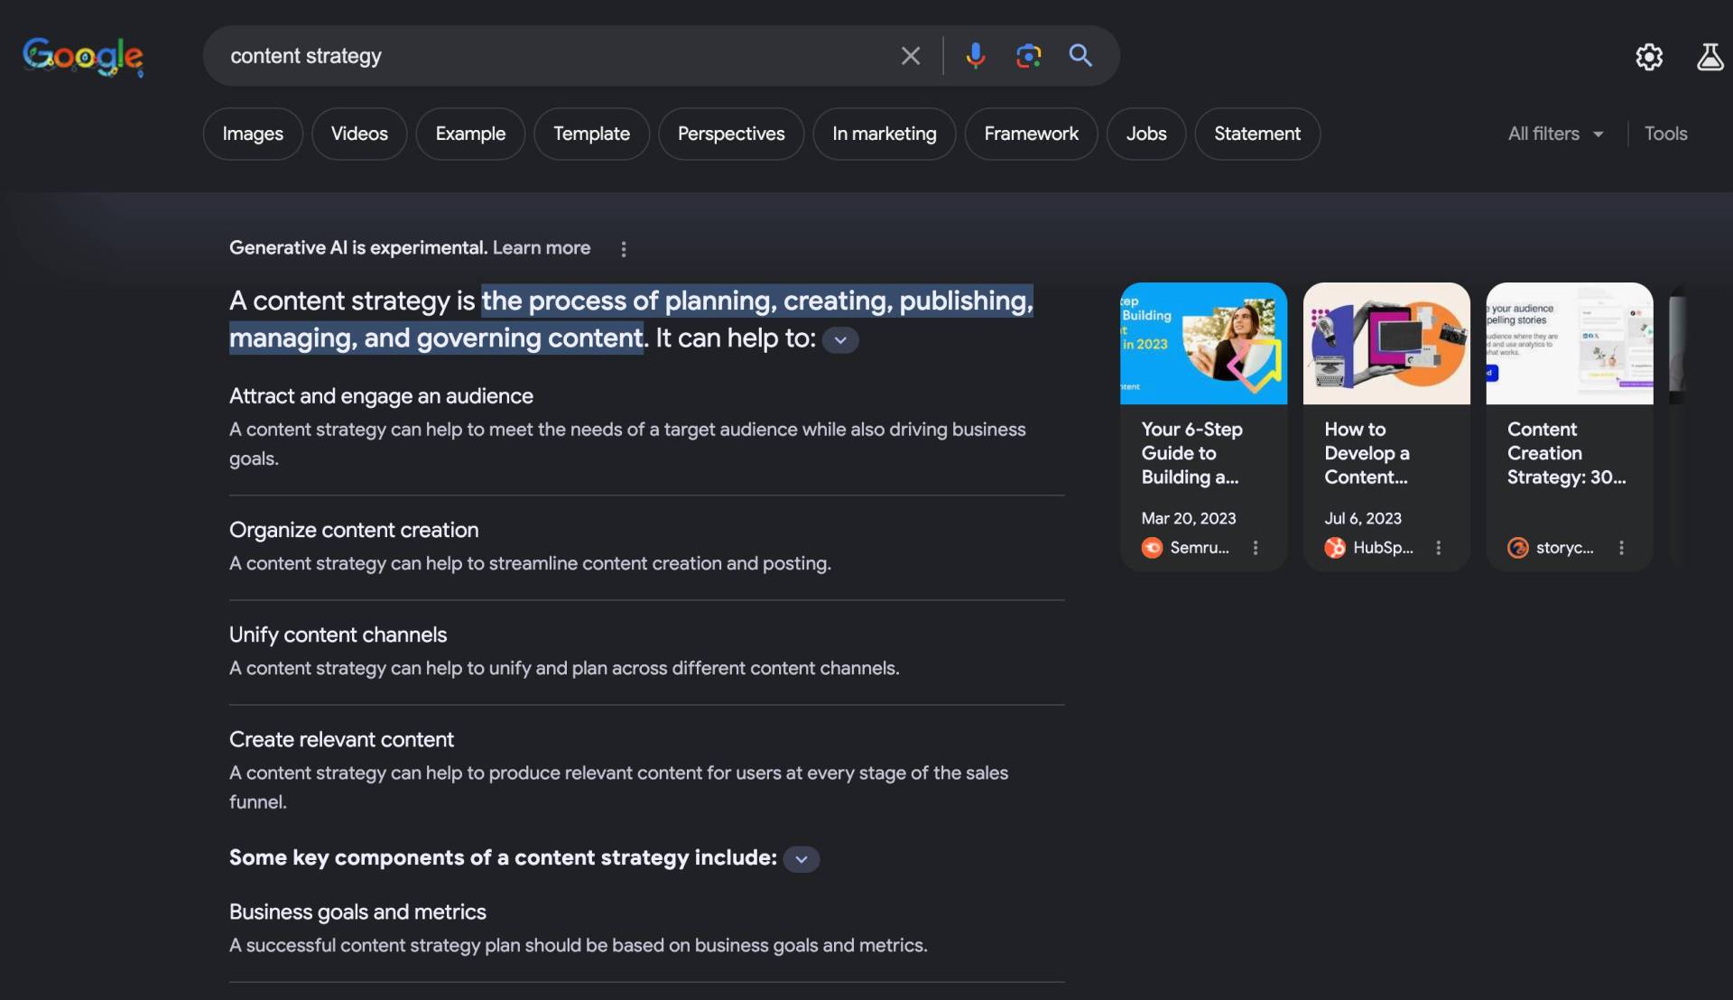Open HubSpot card three-dot menu
This screenshot has height=1000, width=1733.
click(x=1439, y=548)
